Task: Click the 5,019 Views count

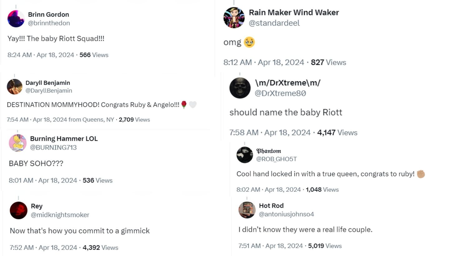Action: pyautogui.click(x=325, y=246)
